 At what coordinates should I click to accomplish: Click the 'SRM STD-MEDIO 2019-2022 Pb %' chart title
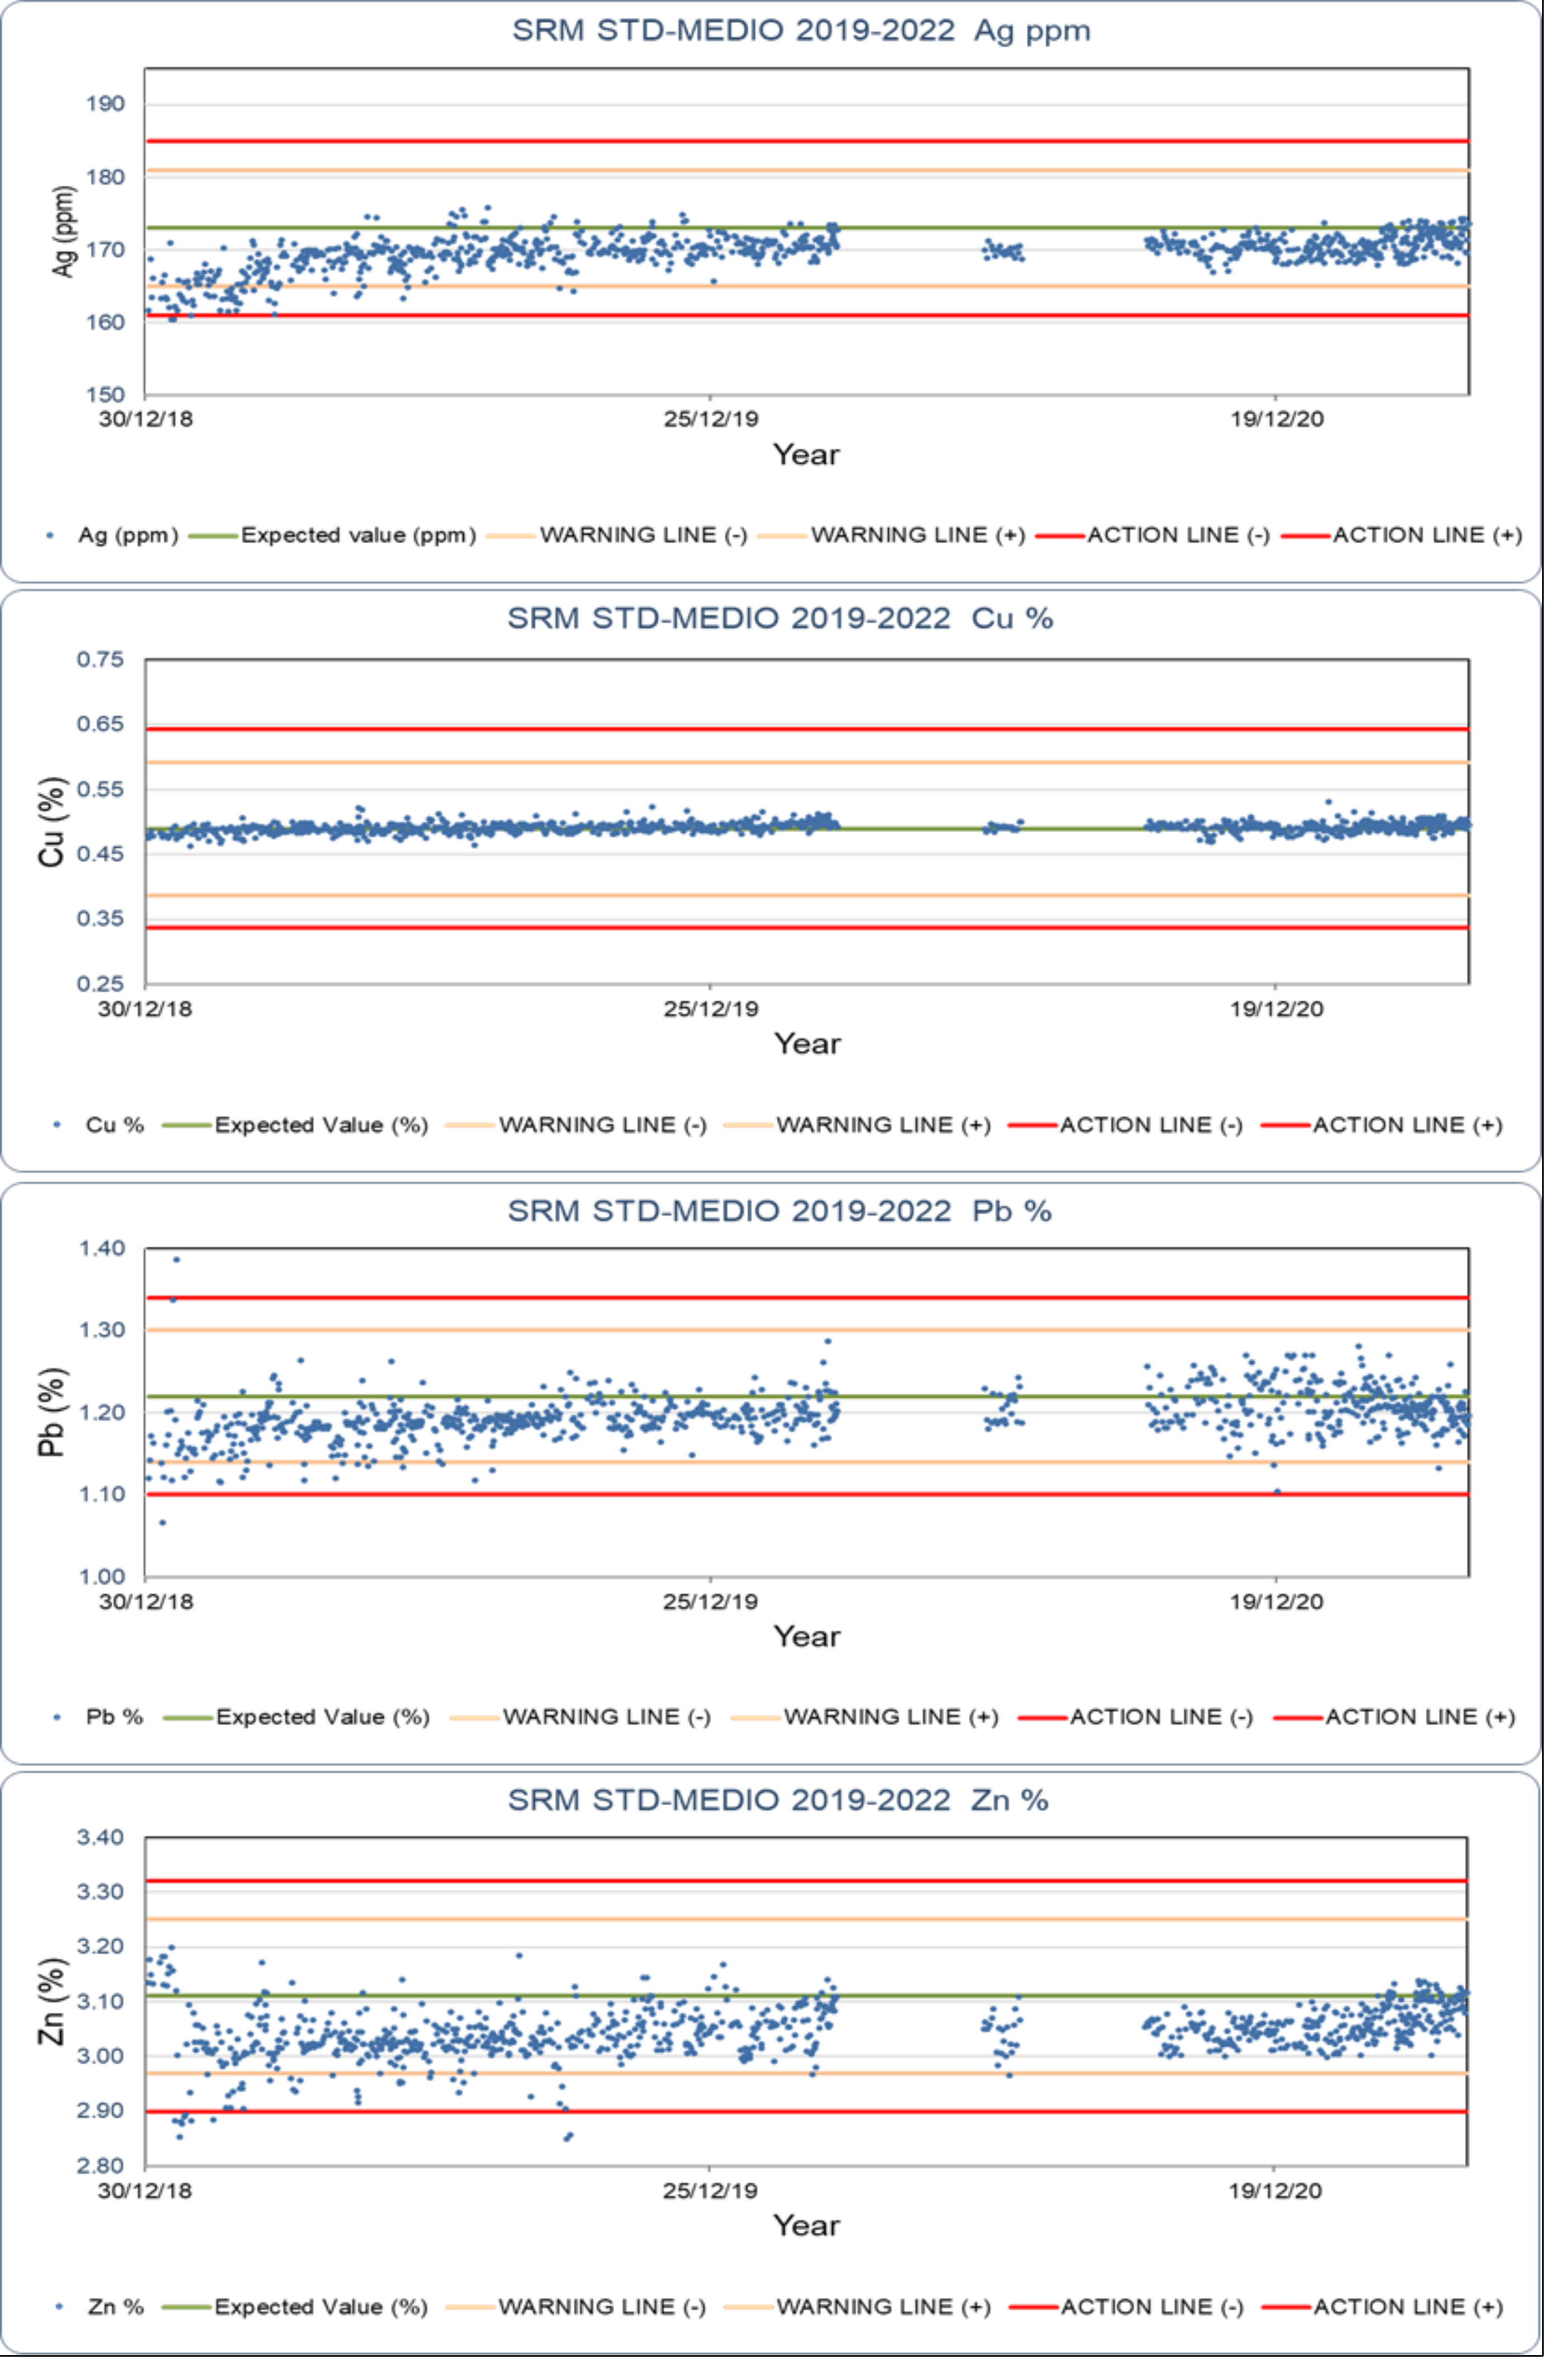[780, 1211]
